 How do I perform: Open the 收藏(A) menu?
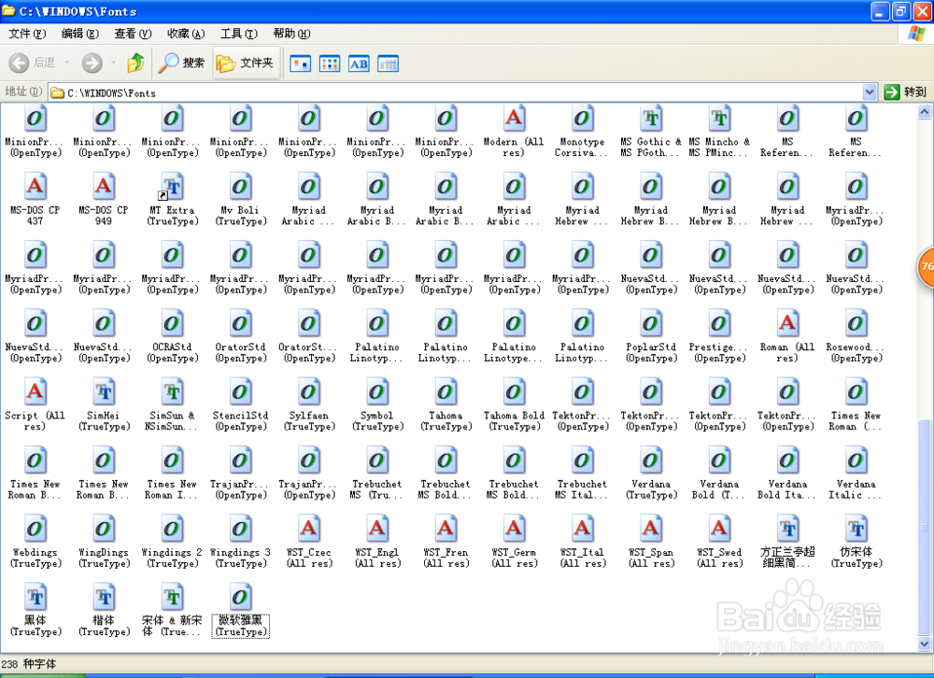pos(186,34)
